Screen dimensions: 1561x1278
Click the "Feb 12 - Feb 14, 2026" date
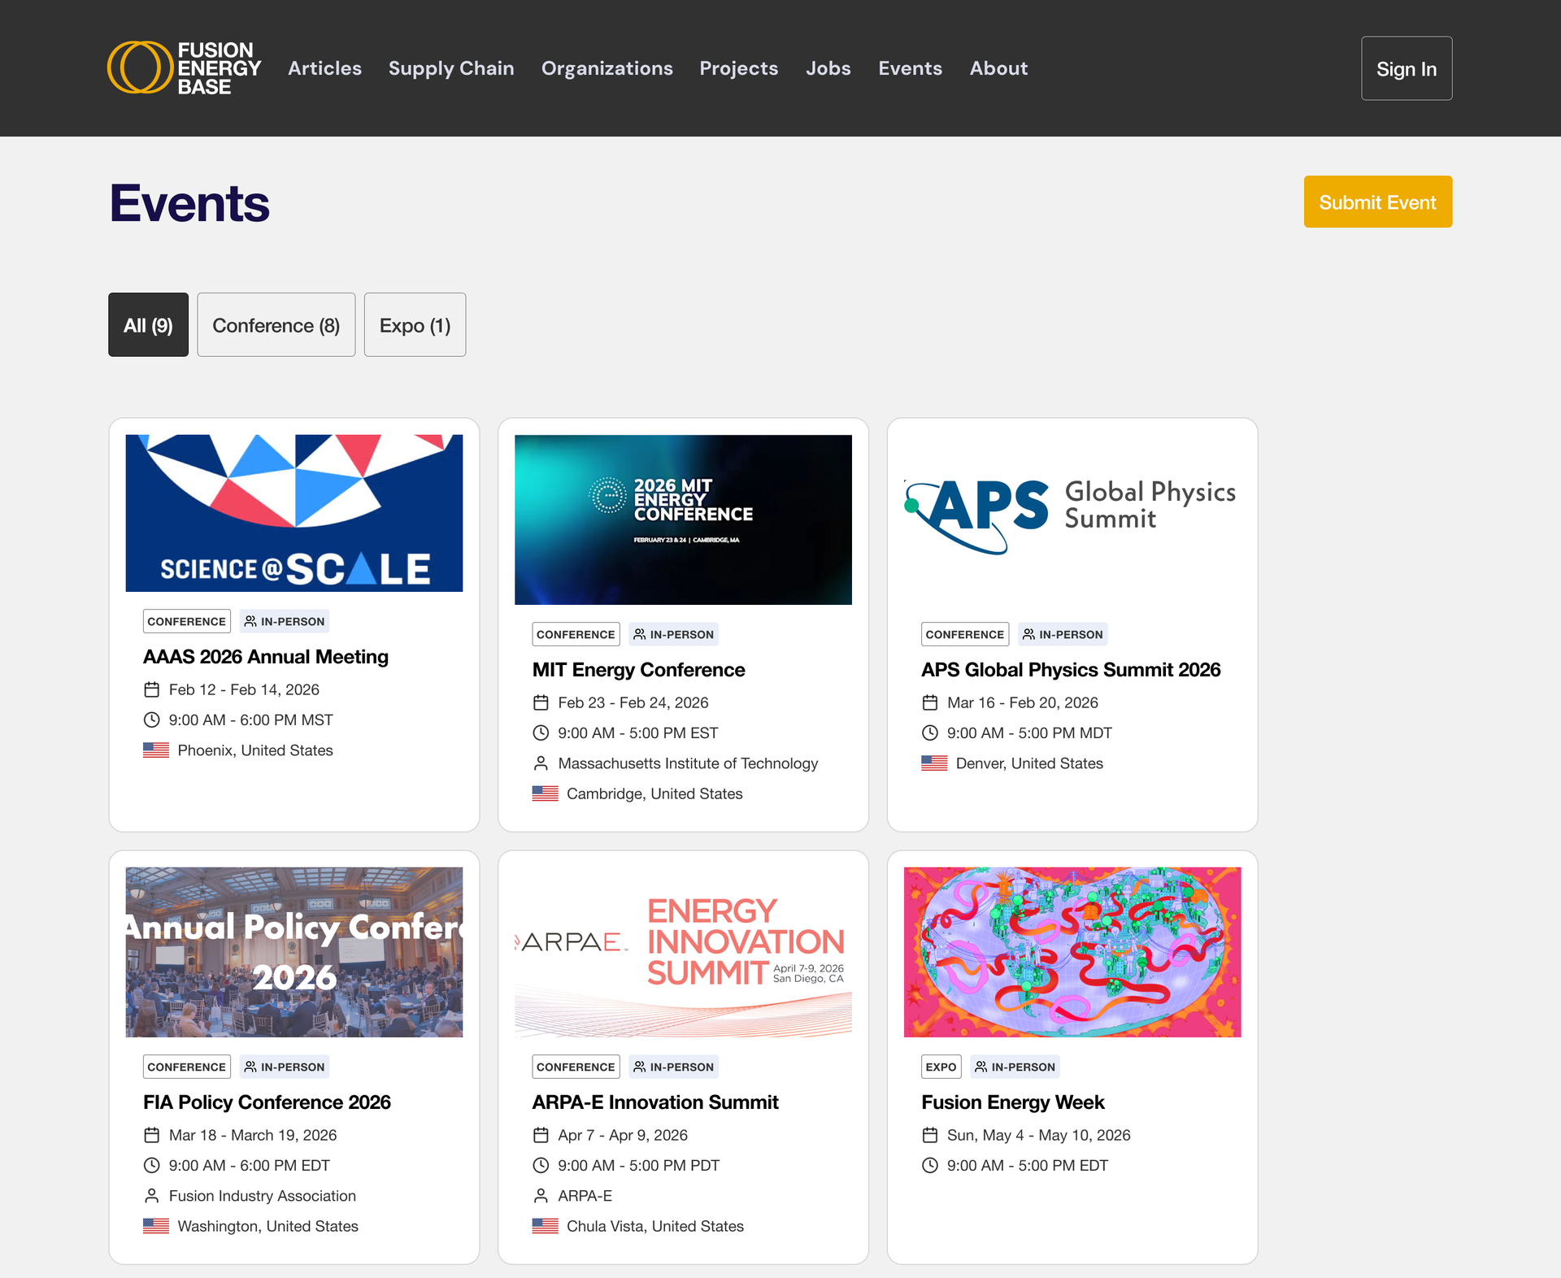click(244, 690)
